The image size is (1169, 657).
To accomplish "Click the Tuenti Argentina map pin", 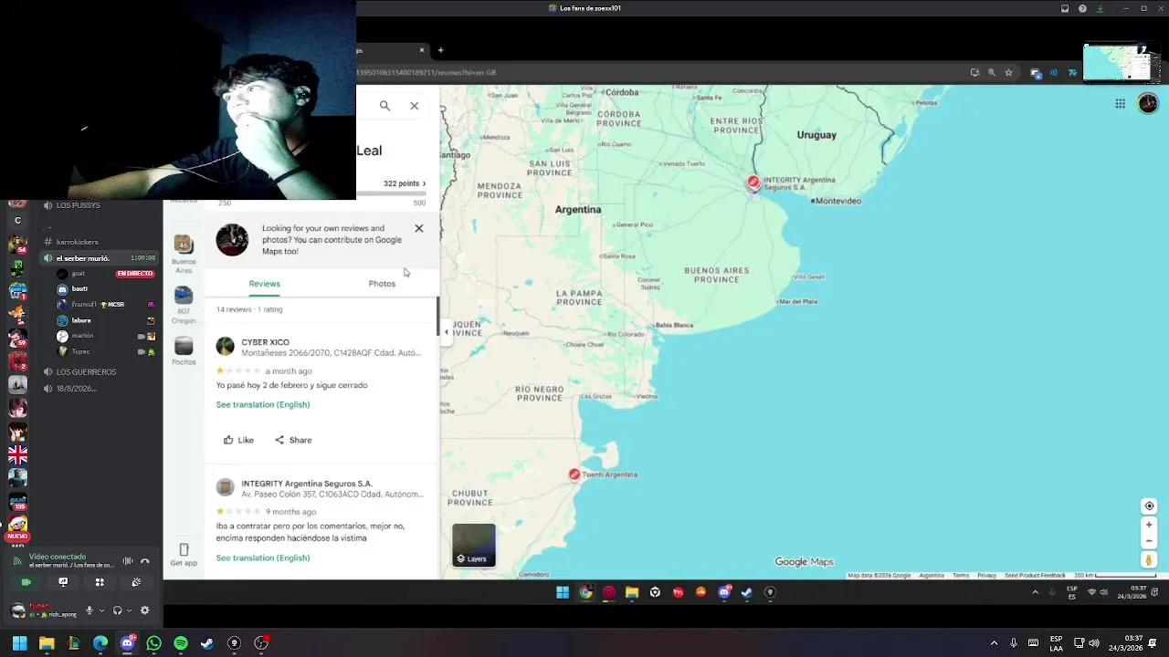I will pos(574,474).
